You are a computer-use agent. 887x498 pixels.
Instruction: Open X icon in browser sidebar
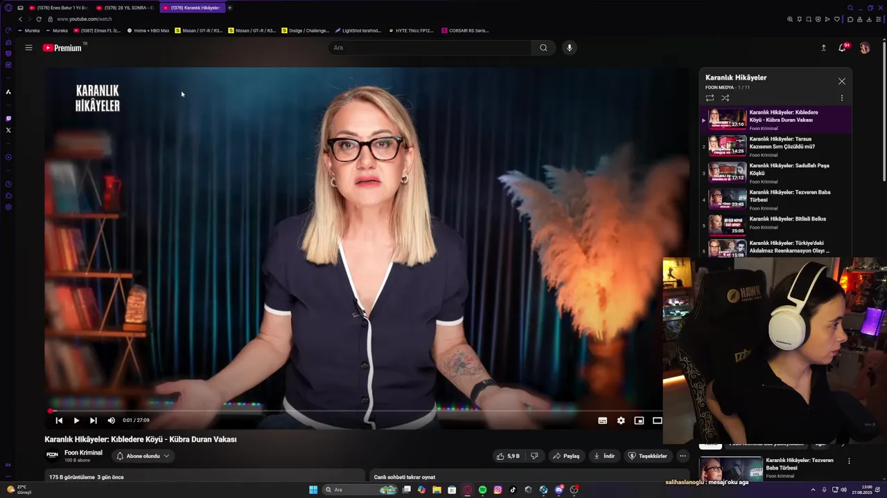coord(8,130)
